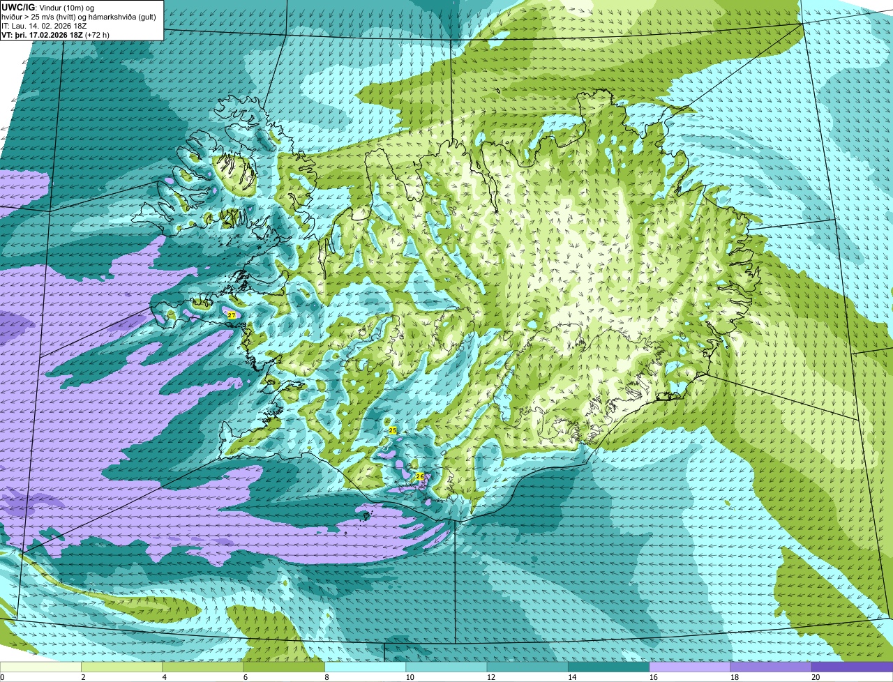Image resolution: width=893 pixels, height=682 pixels.
Task: Click legend scale value 2
Action: [83, 677]
